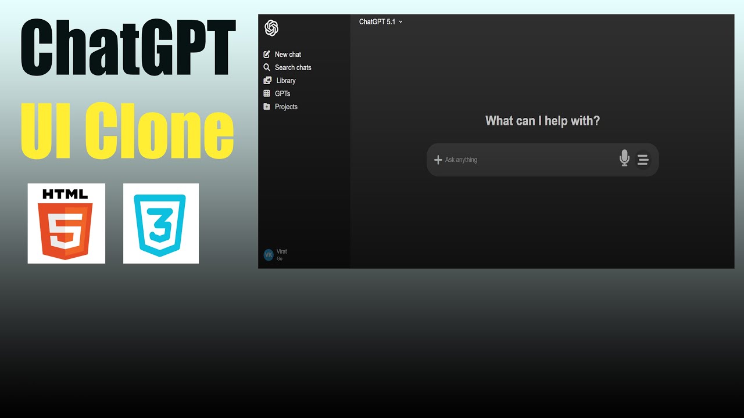Click the VK user avatar
The width and height of the screenshot is (744, 418).
tap(269, 255)
